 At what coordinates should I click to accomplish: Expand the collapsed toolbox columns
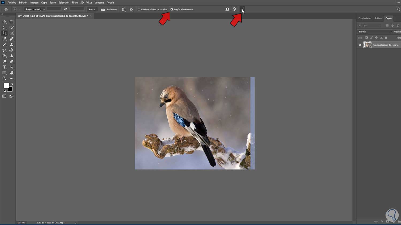tap(2, 14)
